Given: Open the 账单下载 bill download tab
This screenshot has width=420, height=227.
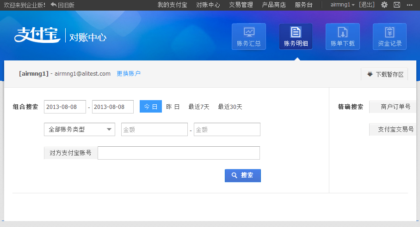Looking at the screenshot, I should click(x=343, y=36).
